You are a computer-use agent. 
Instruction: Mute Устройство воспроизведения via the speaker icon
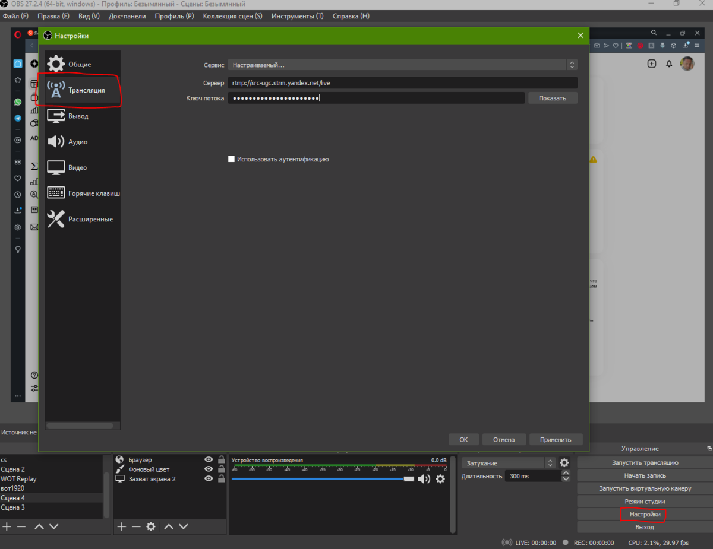[x=424, y=479]
